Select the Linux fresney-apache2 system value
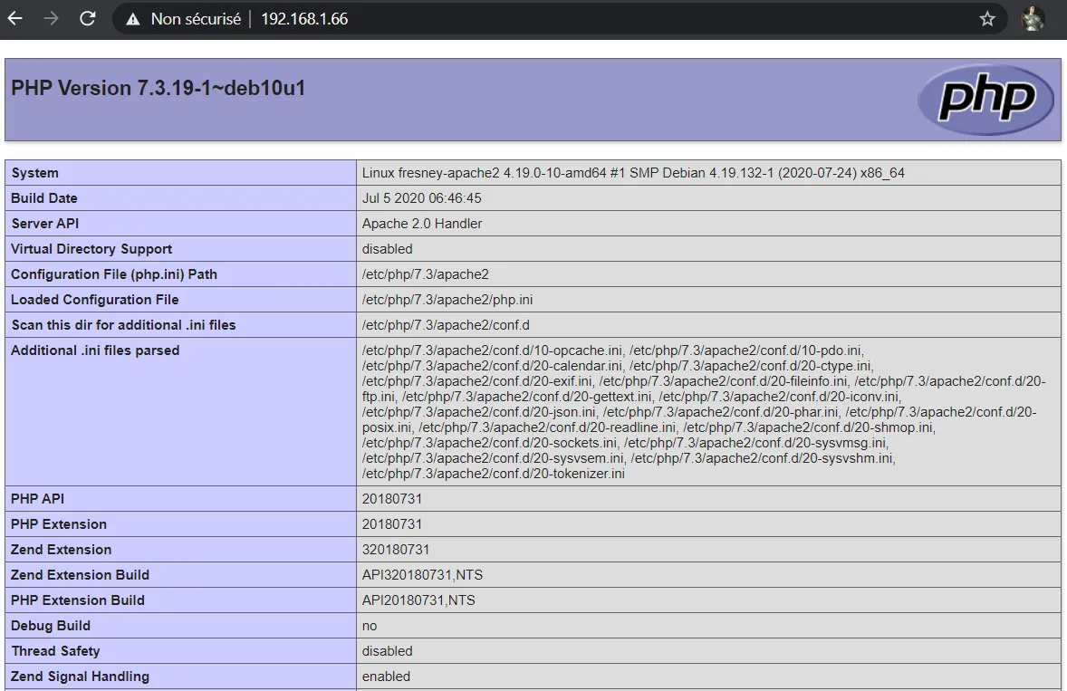The image size is (1067, 691). point(633,173)
